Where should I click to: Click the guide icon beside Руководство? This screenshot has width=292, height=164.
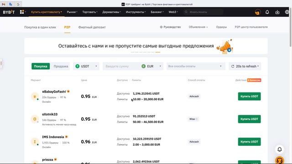point(161,27)
